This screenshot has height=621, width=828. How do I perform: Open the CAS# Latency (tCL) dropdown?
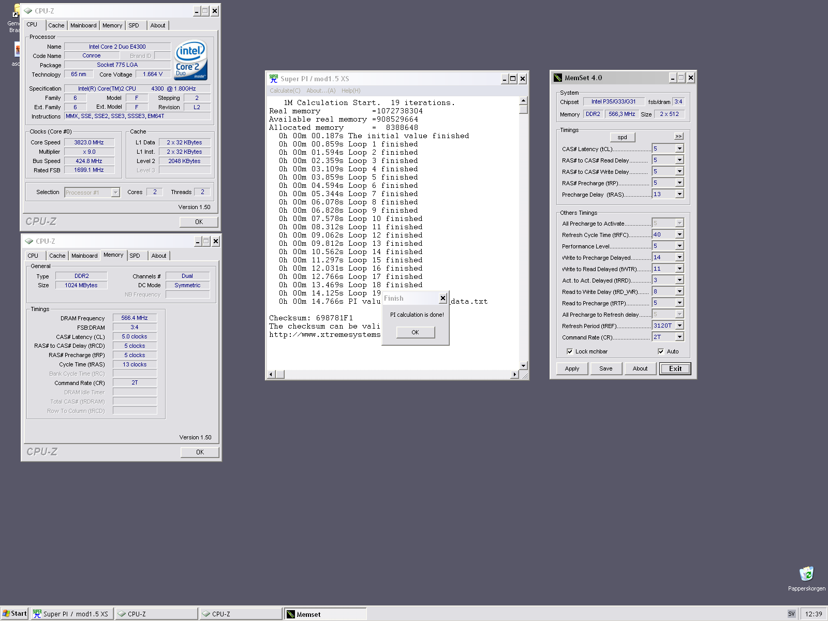pos(679,149)
